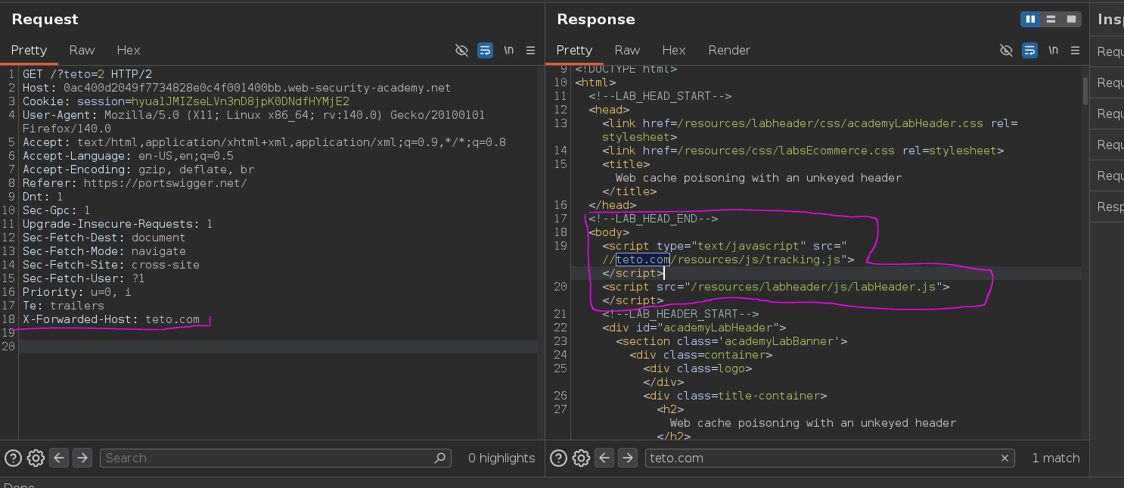The height and width of the screenshot is (488, 1124).
Task: Click highlighted teto.com in response
Action: point(643,260)
